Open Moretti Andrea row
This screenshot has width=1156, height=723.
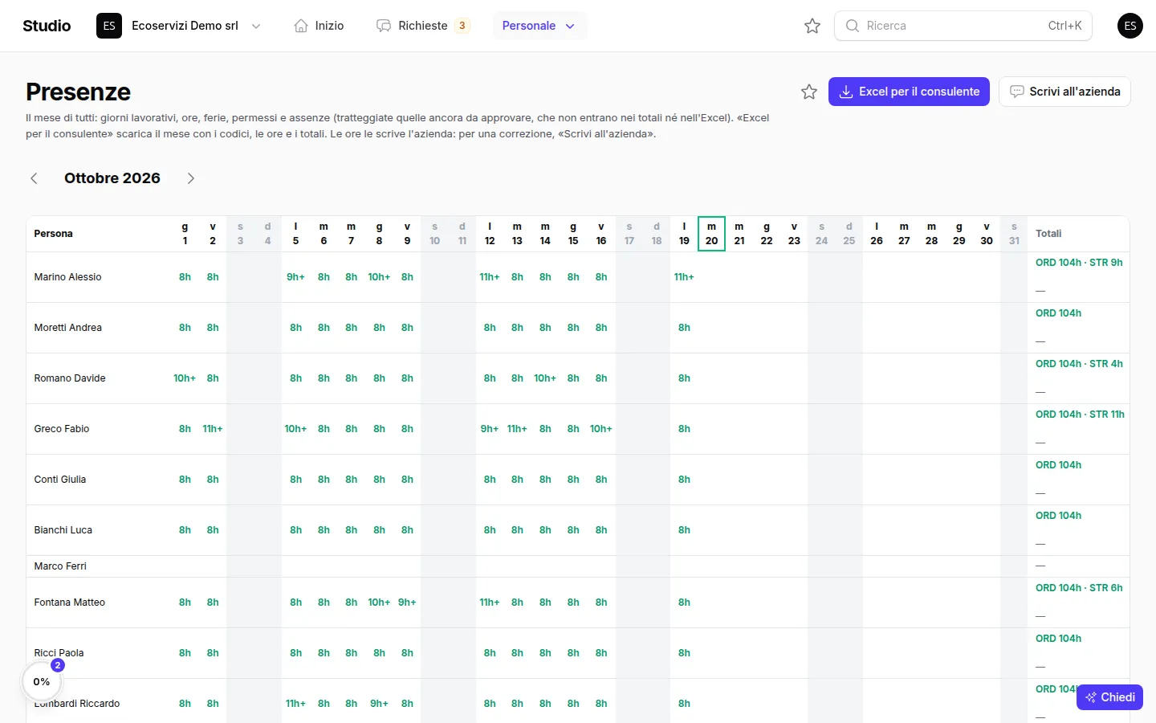(x=578, y=328)
